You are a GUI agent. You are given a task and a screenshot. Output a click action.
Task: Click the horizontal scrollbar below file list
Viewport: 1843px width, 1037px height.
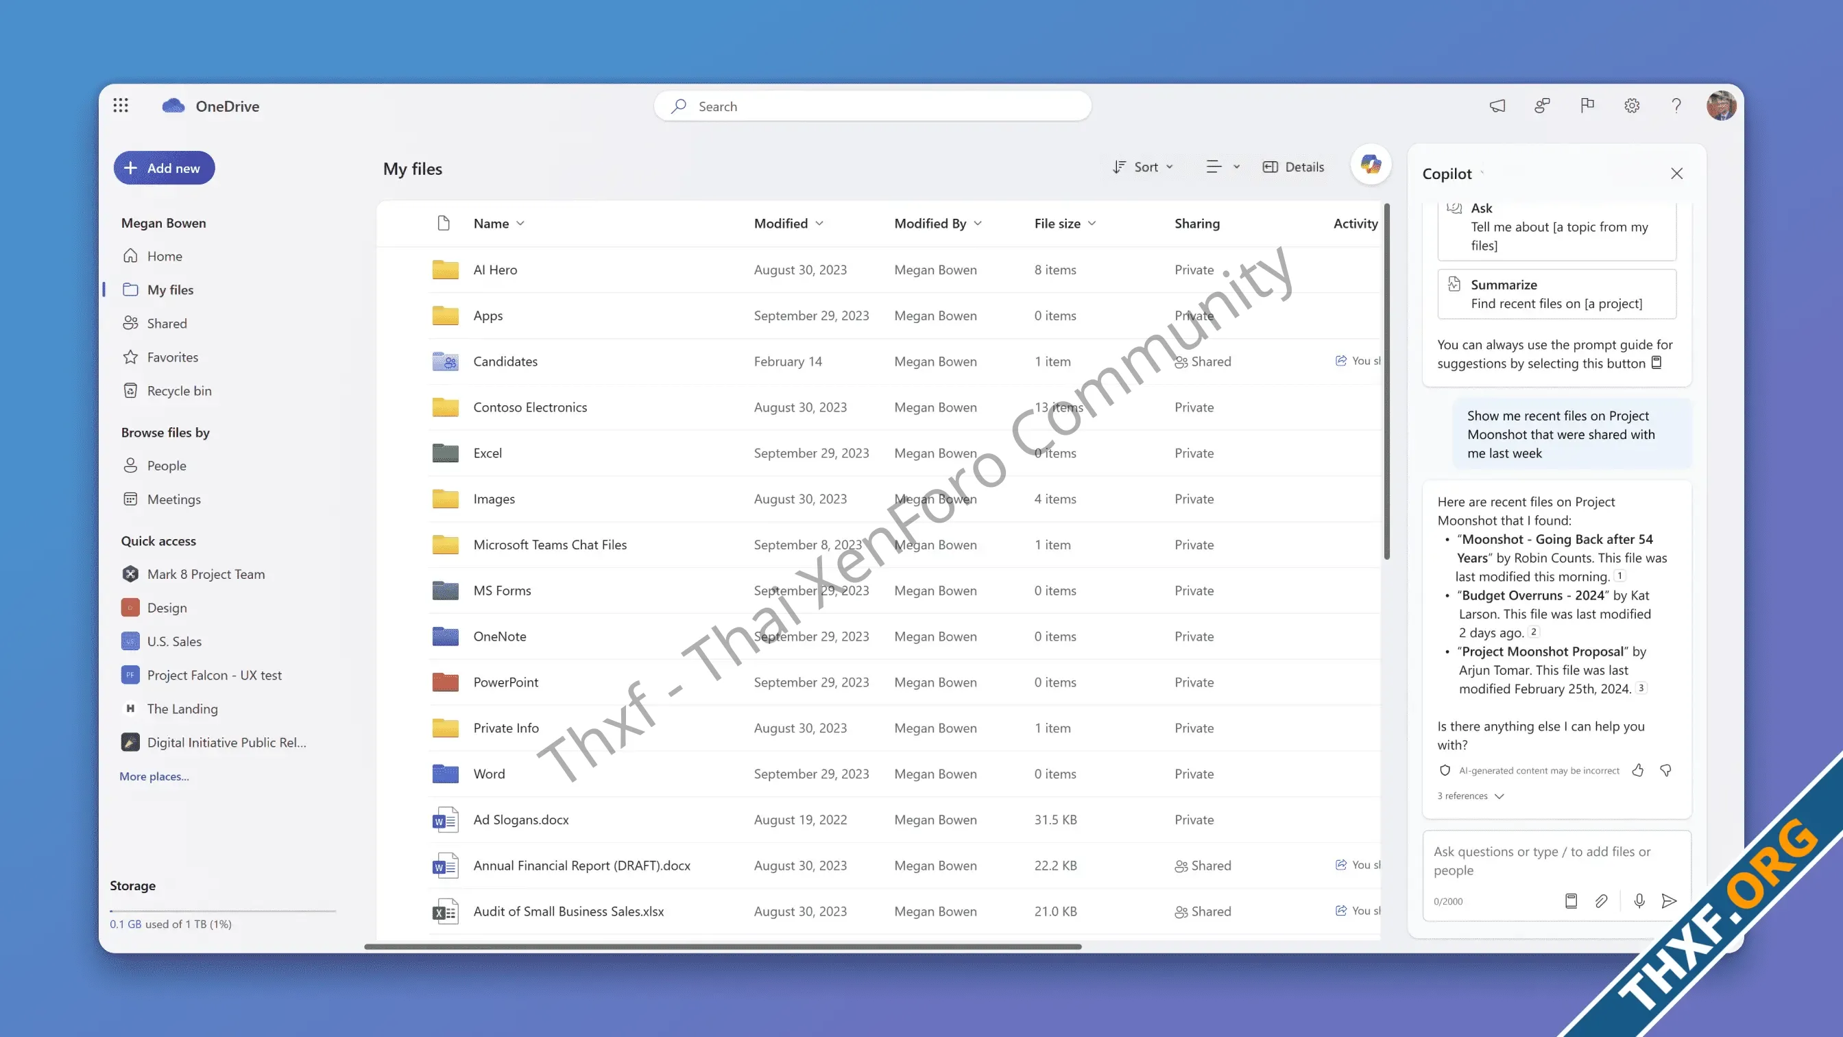click(x=723, y=946)
